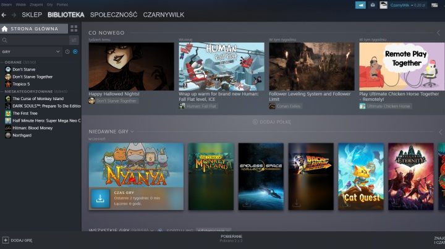
Task: Open the announcements megaphone icon
Action: [360, 5]
